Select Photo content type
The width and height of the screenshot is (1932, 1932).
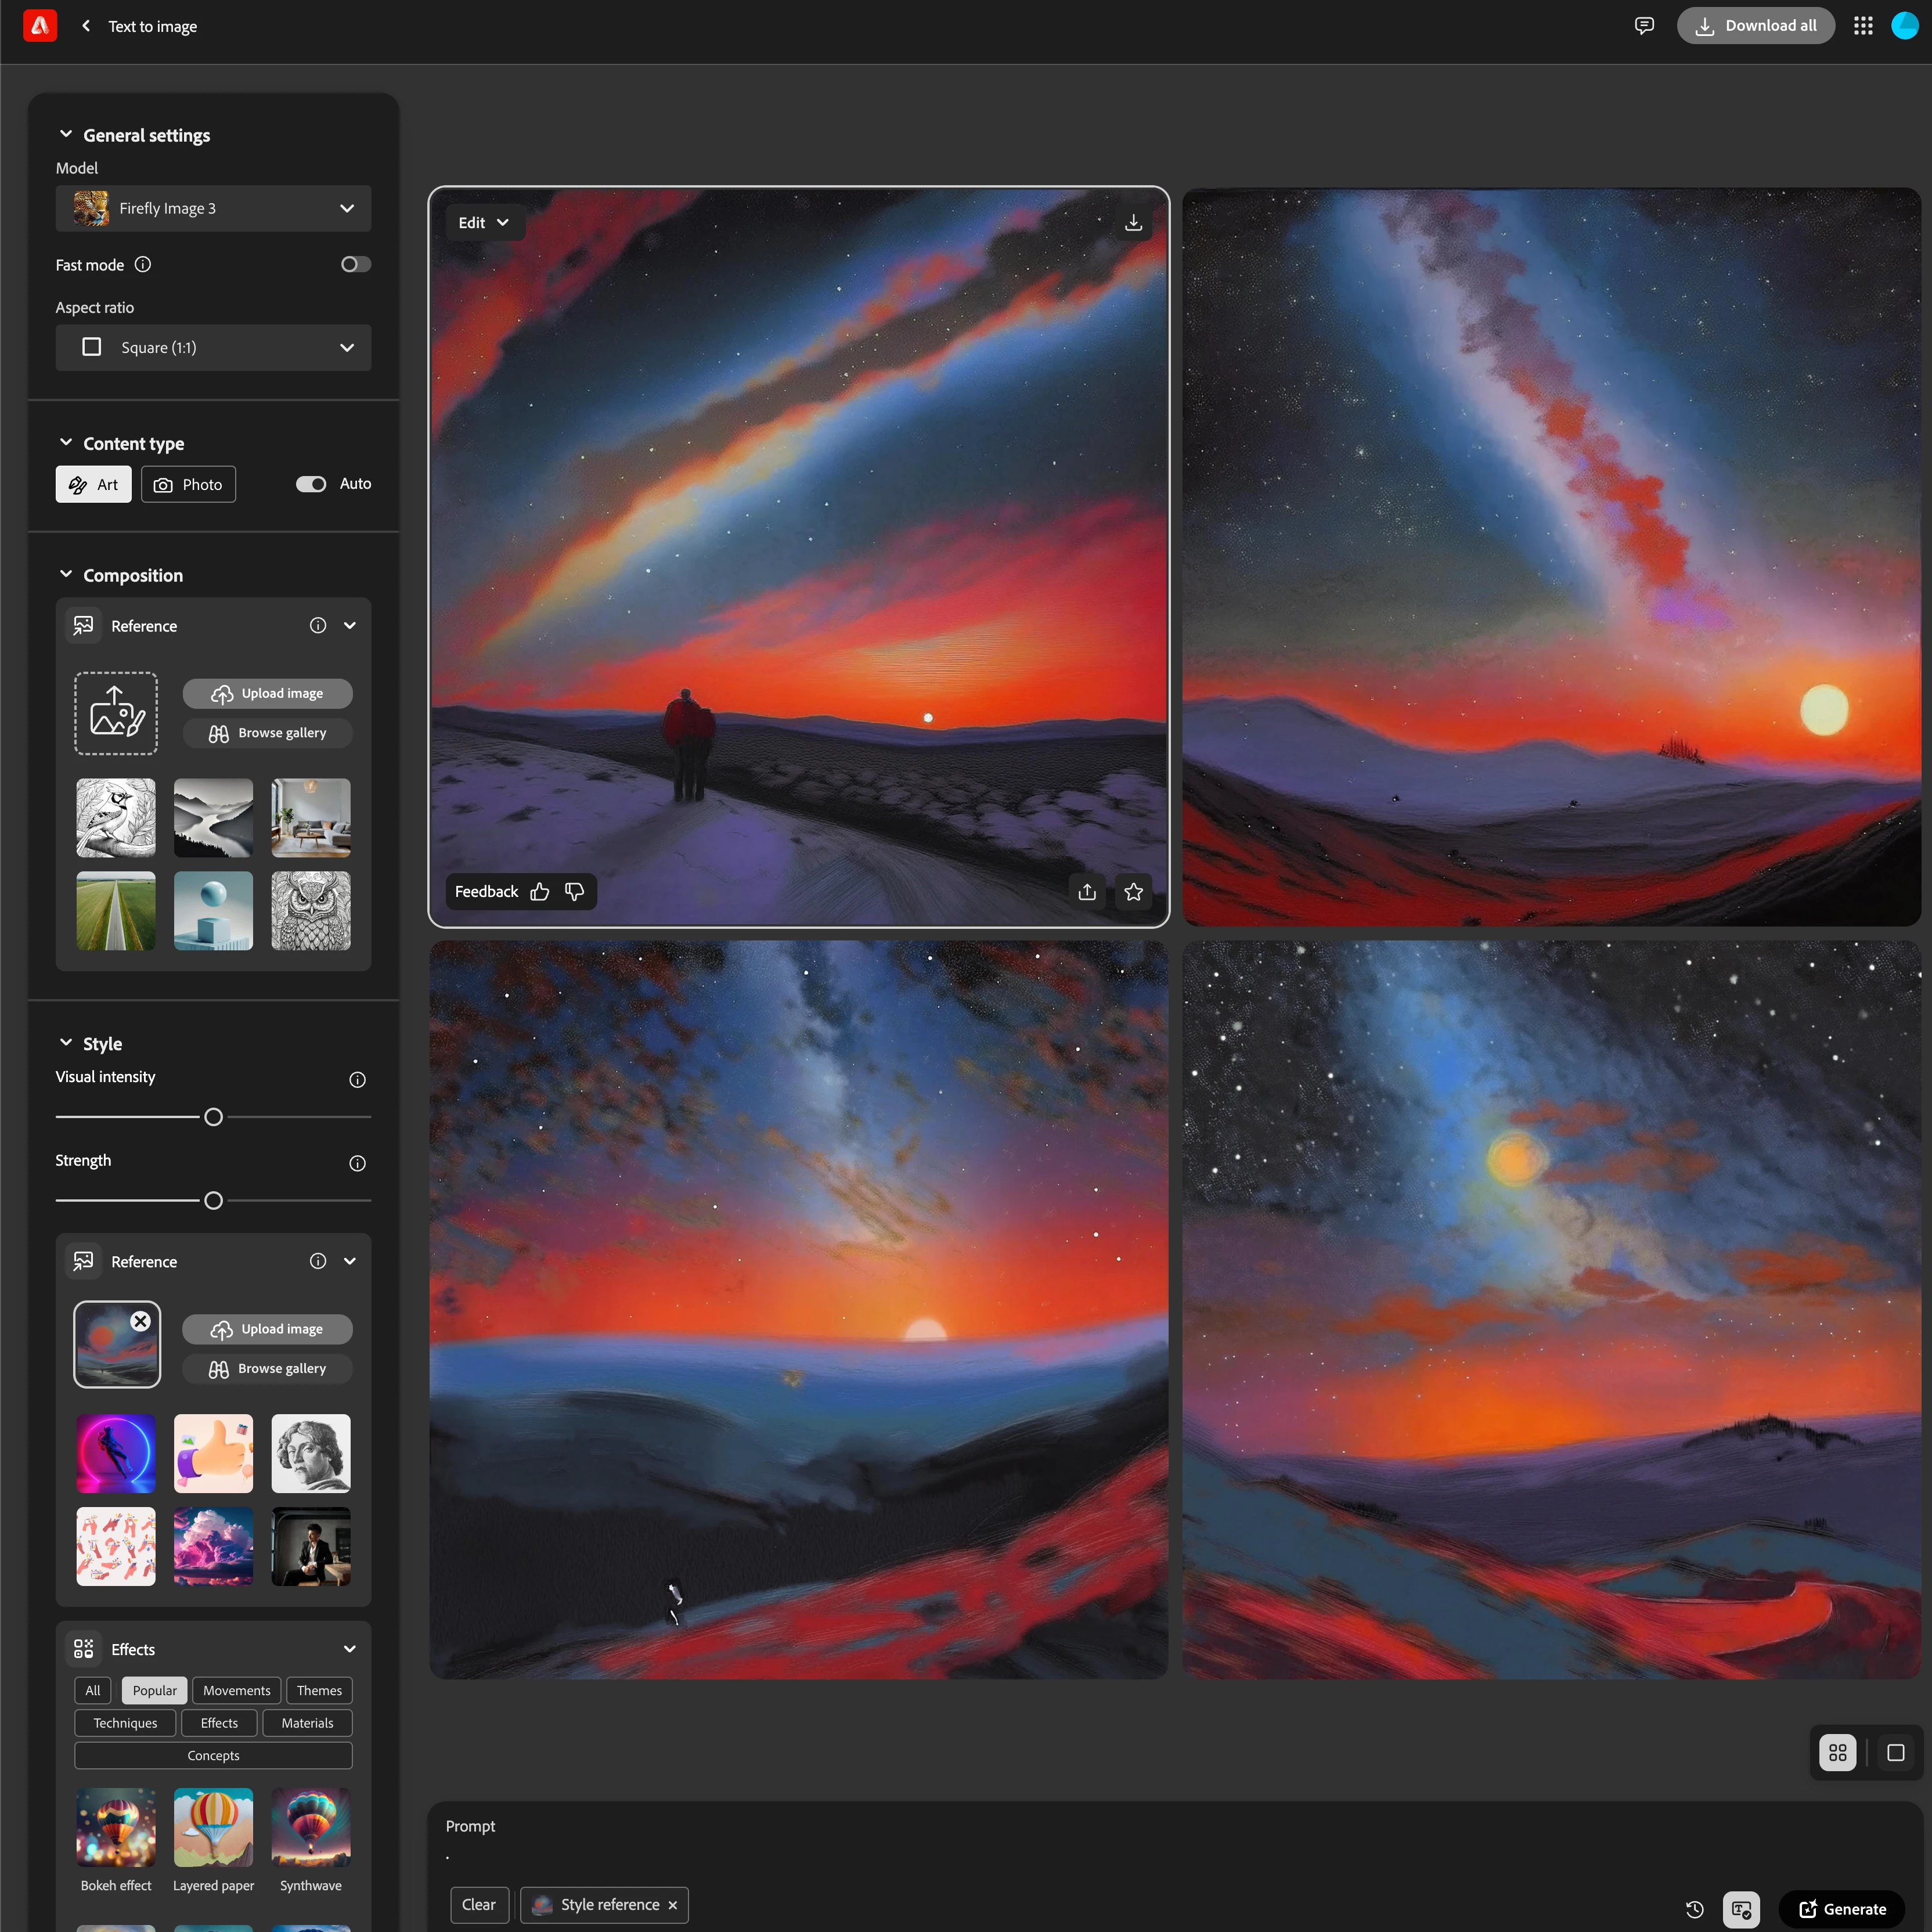point(188,485)
